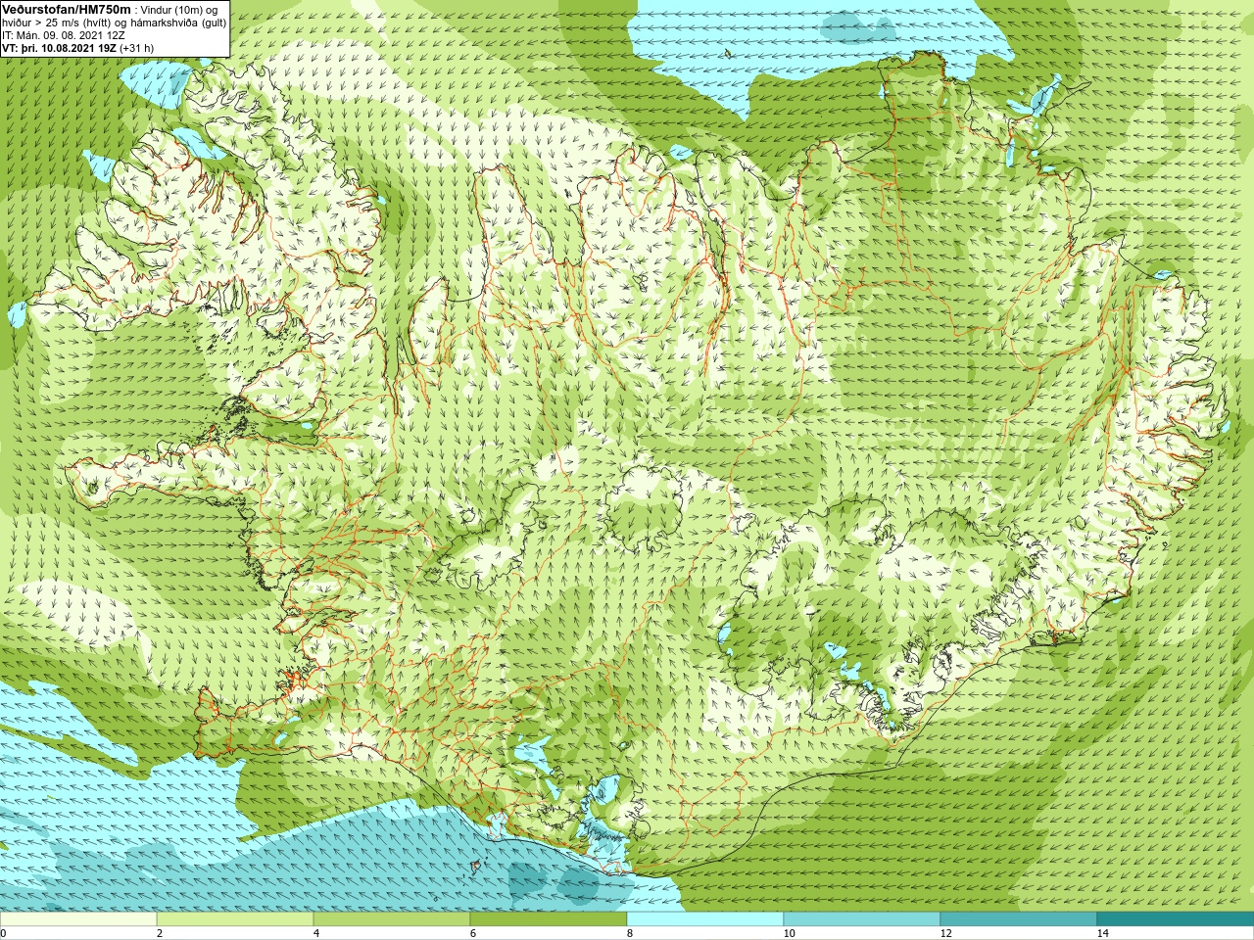
Task: Click the light cyan 8–10 legend swatch
Action: [705, 919]
